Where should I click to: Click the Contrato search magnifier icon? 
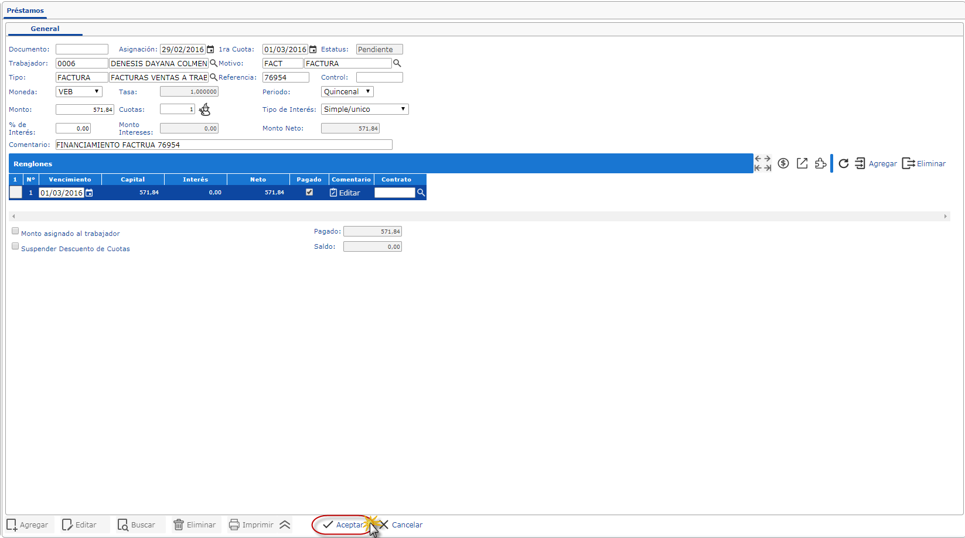tap(421, 193)
